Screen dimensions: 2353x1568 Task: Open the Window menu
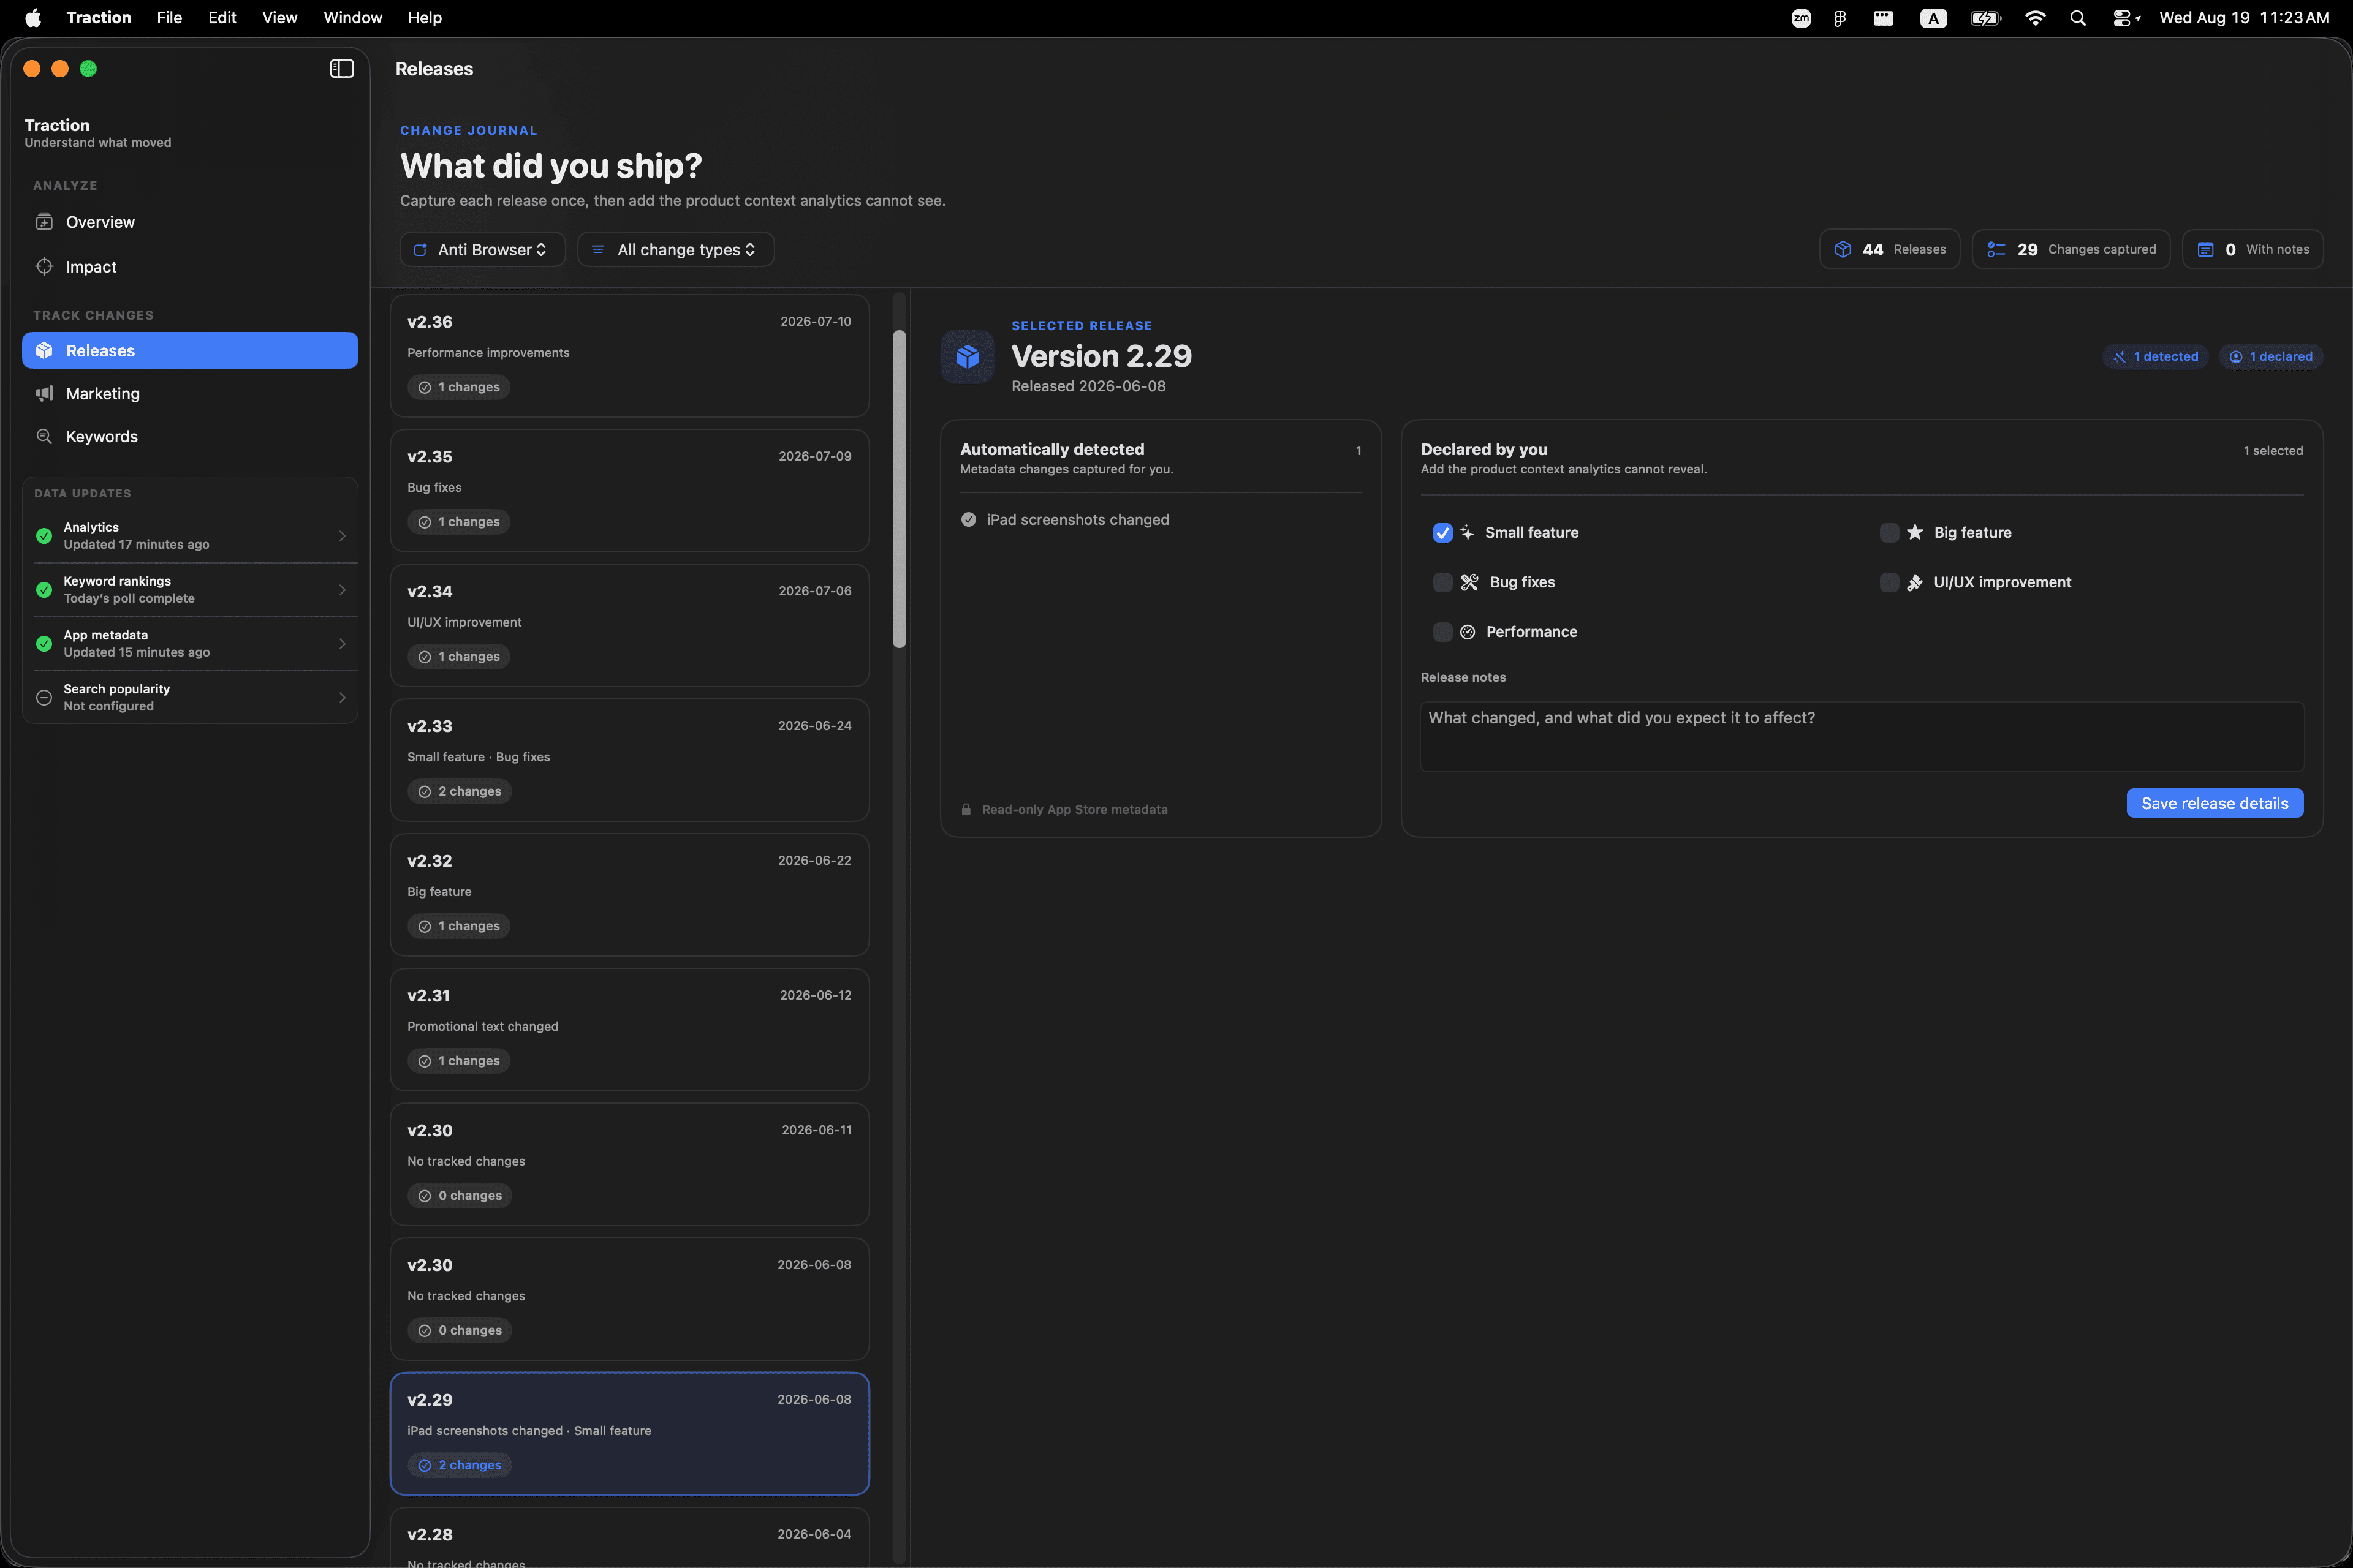pos(352,18)
